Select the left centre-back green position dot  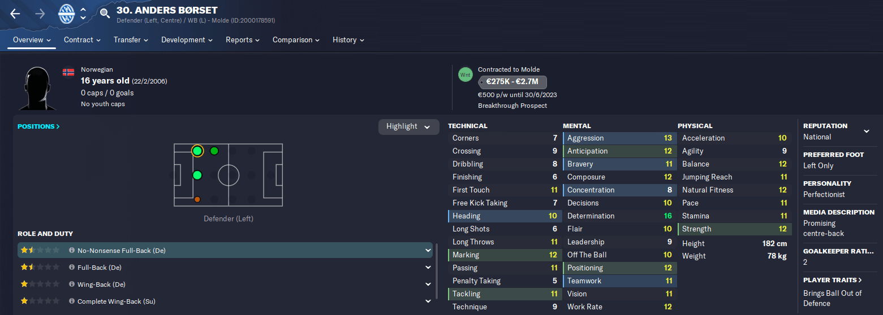pyautogui.click(x=197, y=175)
